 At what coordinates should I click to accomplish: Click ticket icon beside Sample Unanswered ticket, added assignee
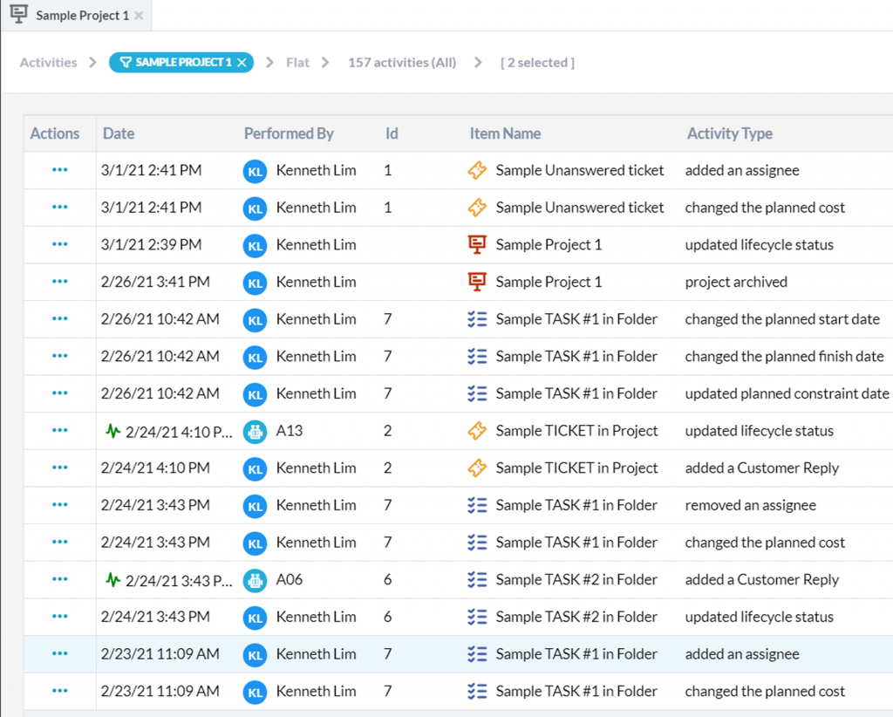477,171
